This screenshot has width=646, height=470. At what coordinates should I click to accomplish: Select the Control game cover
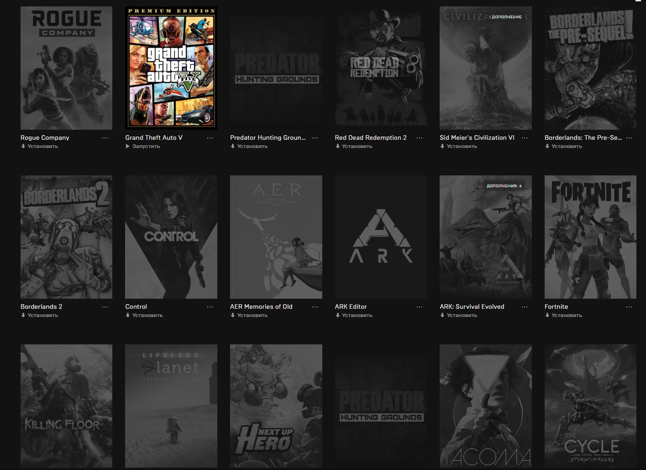(x=171, y=237)
